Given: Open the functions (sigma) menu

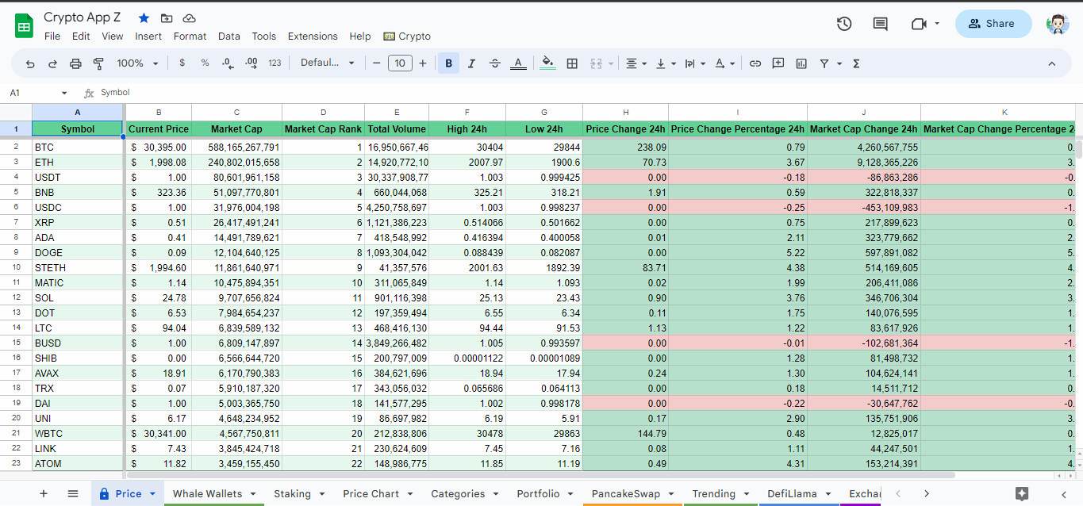Looking at the screenshot, I should point(856,63).
